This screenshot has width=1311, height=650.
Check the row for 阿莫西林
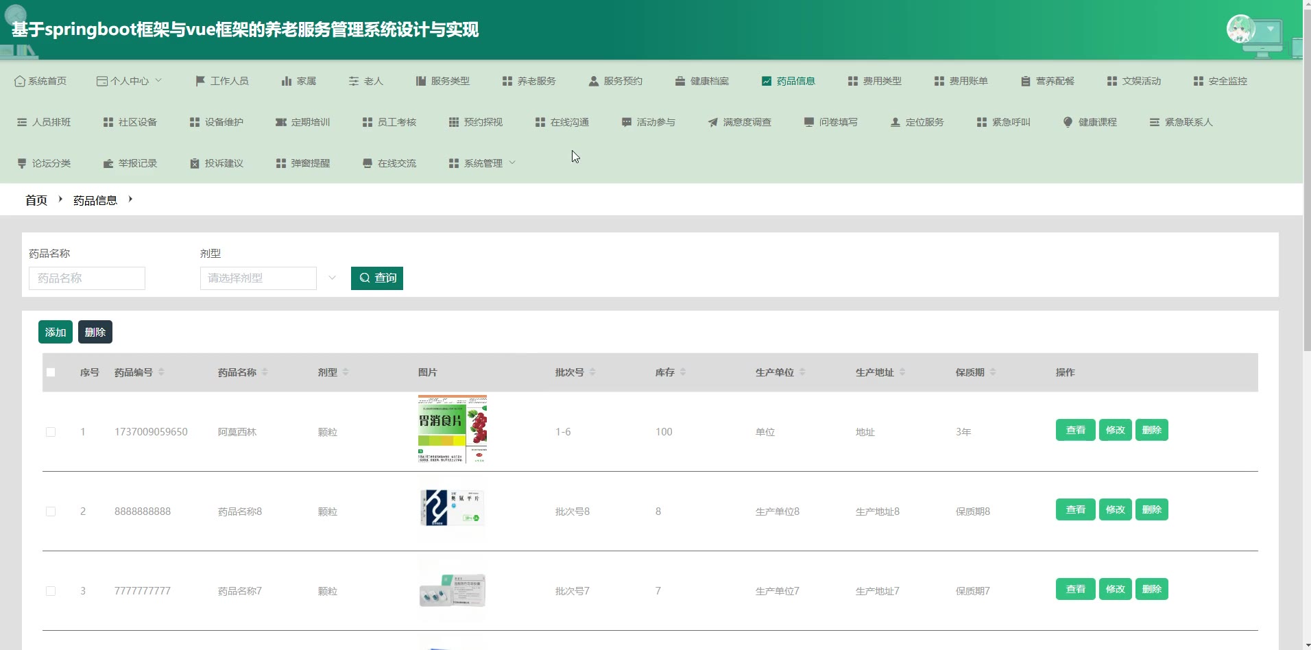click(x=51, y=432)
